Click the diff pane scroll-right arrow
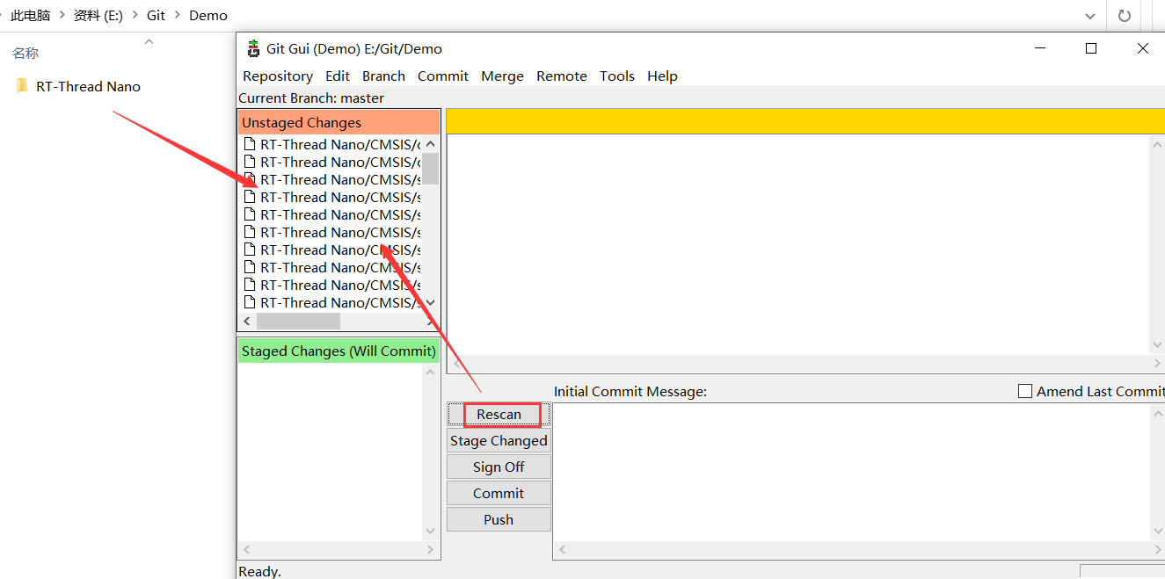Screen dimensions: 1165x579 1157,364
